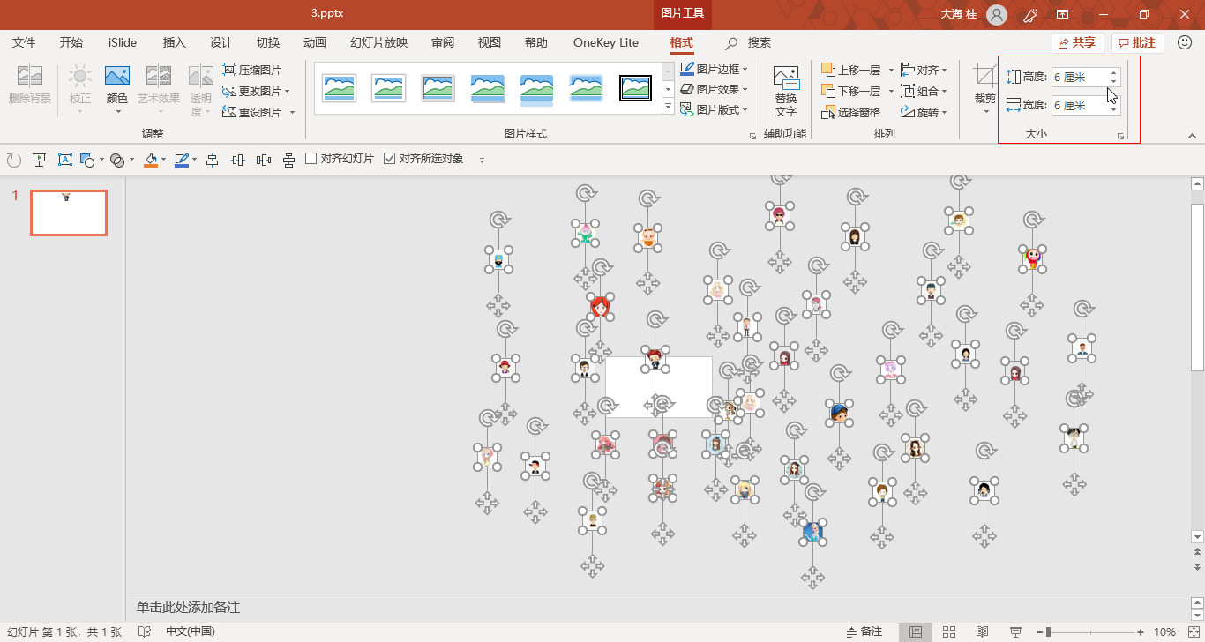Open the 大小 size dialog launcher
Viewport: 1205px width, 642px height.
1121,137
